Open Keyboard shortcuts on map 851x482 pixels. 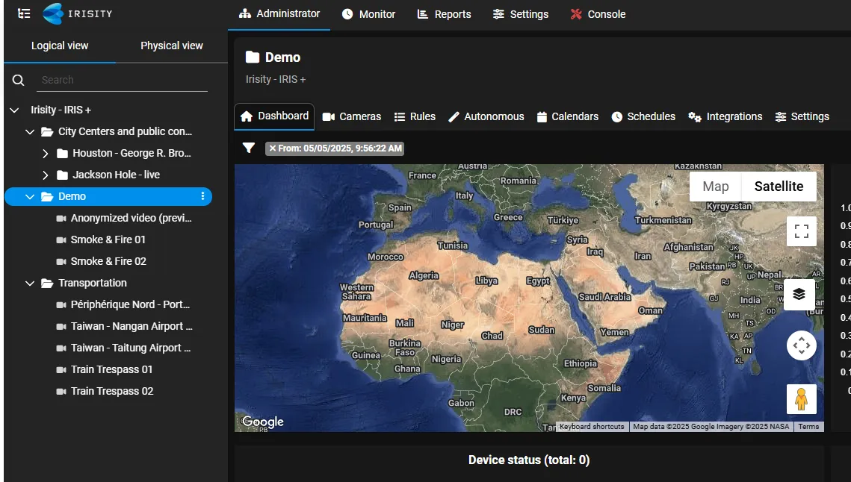pyautogui.click(x=592, y=427)
